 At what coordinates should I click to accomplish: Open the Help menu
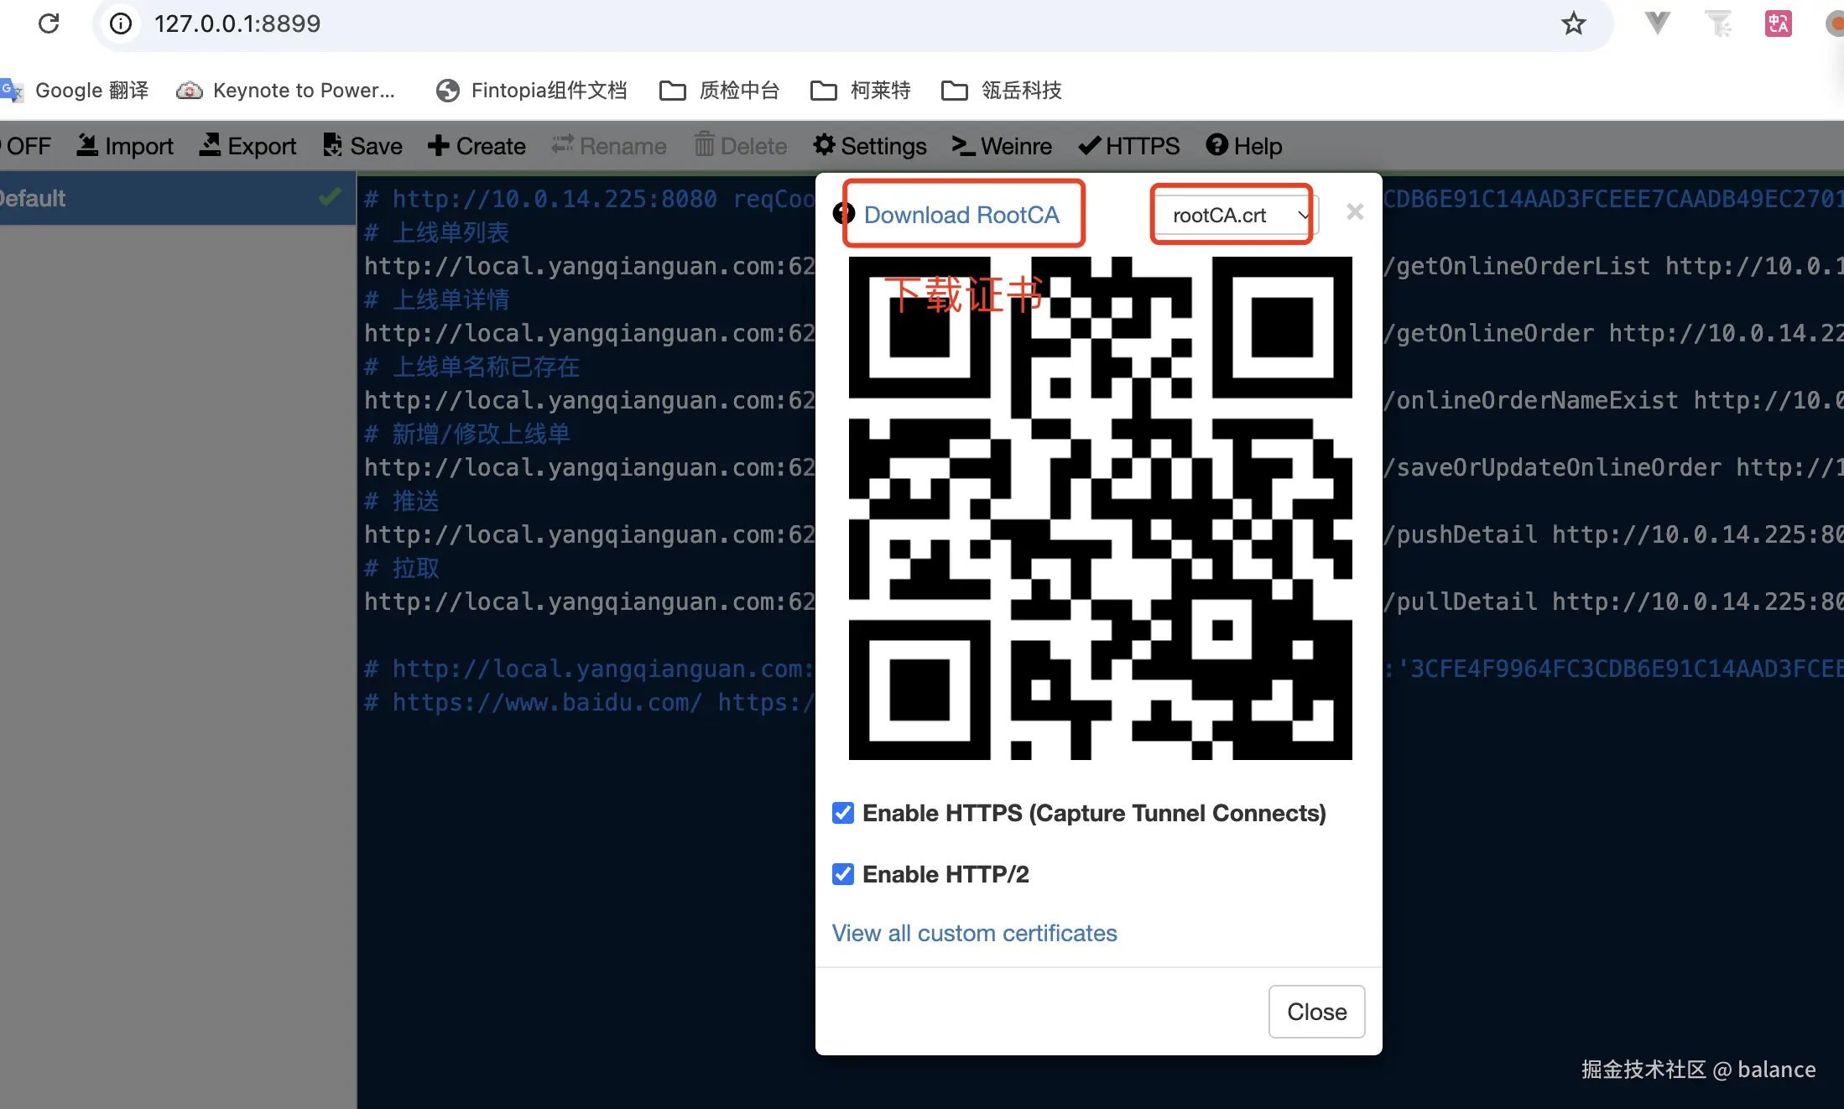click(x=1244, y=146)
